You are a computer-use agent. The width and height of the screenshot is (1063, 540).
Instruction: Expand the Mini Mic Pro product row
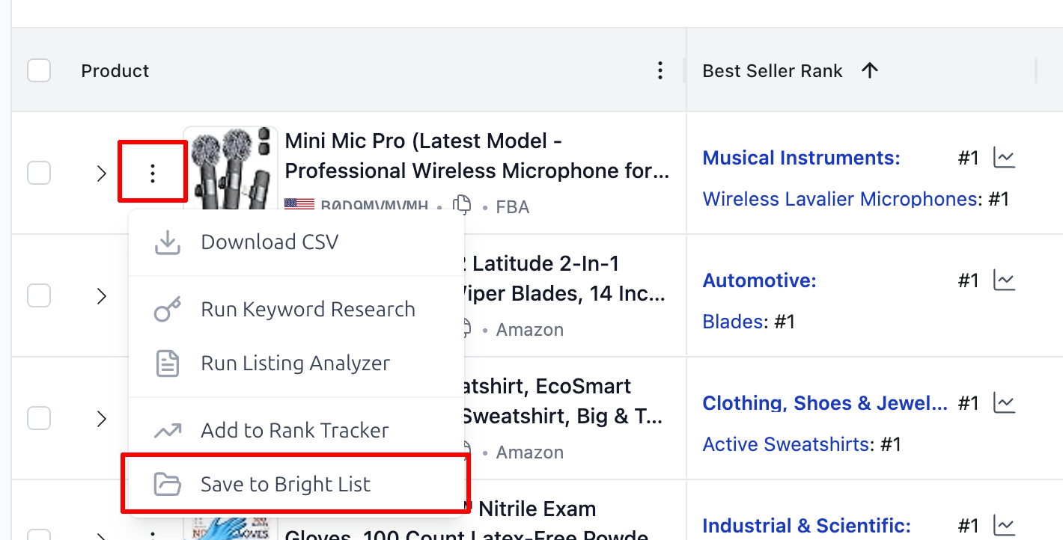(x=102, y=172)
